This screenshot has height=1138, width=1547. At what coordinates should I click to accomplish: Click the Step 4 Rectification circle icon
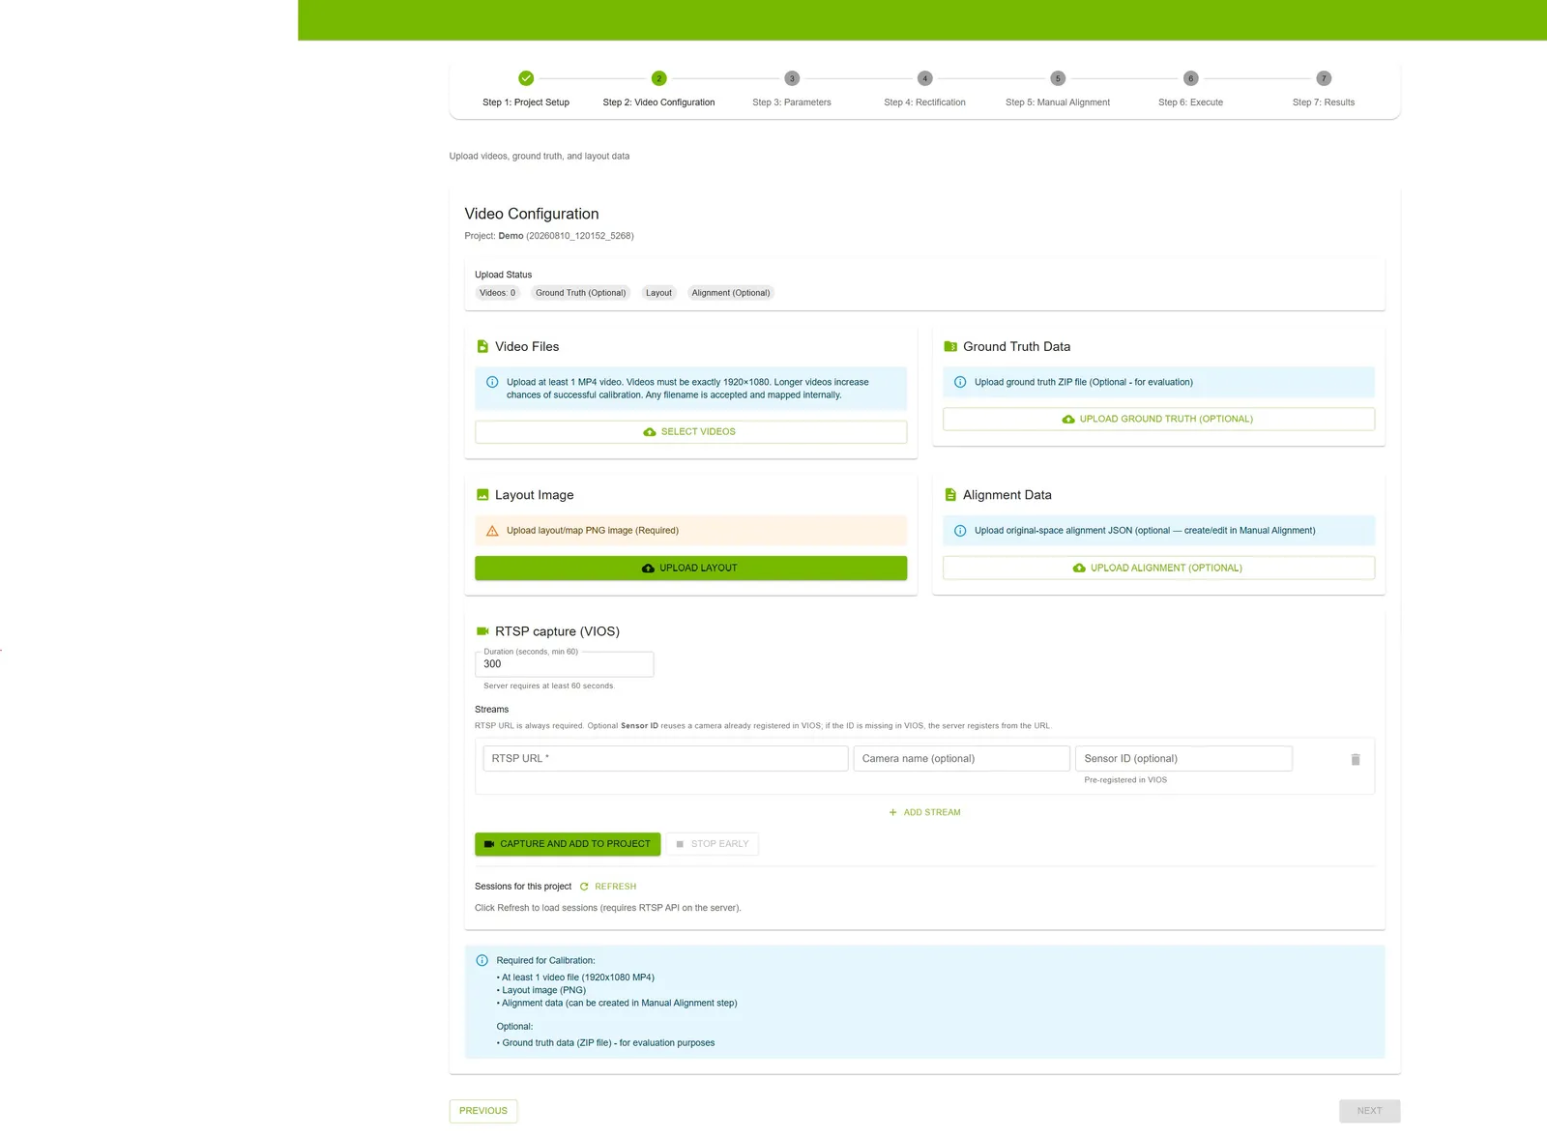click(x=924, y=78)
